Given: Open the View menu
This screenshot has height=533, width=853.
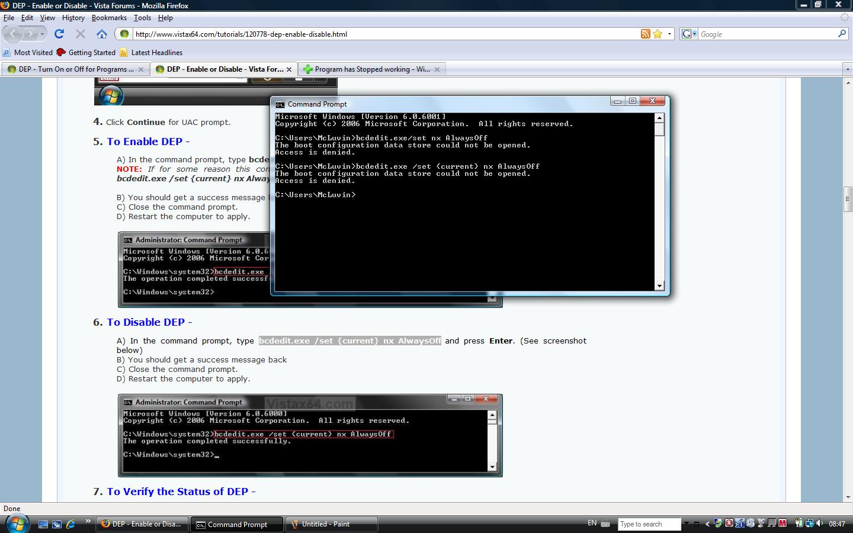Looking at the screenshot, I should coord(47,18).
